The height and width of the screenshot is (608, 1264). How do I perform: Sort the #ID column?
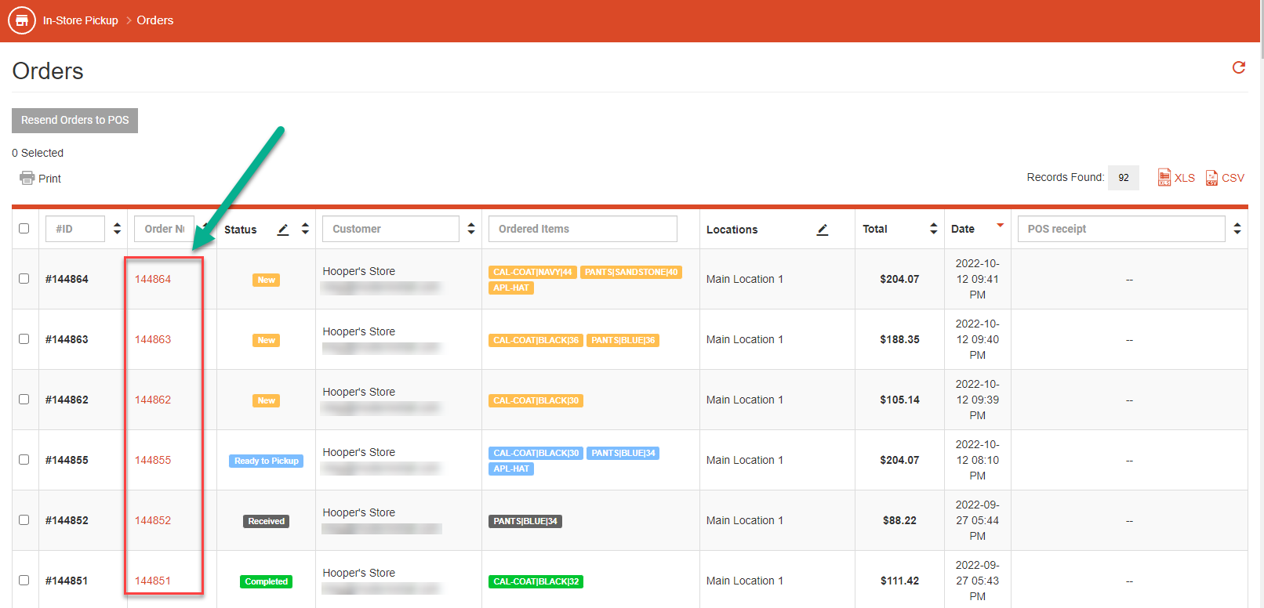pos(117,229)
